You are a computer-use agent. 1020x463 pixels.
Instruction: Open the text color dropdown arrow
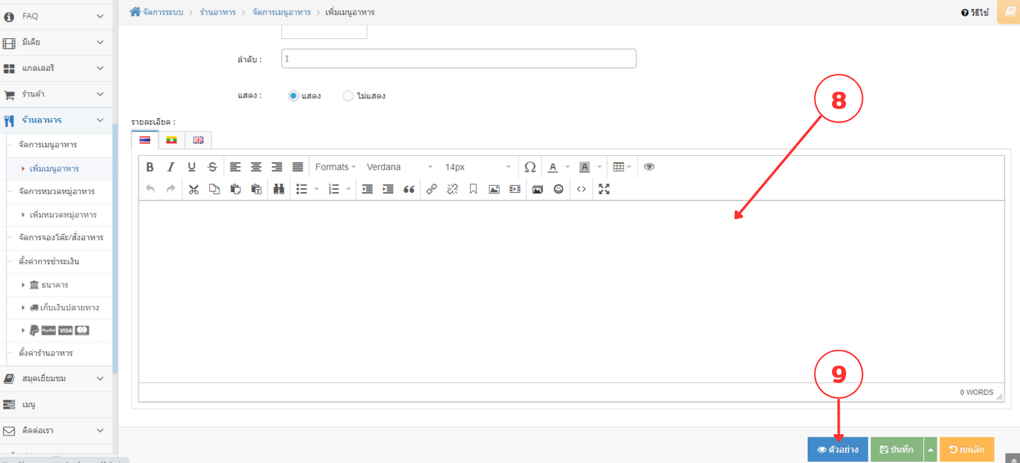tap(567, 167)
